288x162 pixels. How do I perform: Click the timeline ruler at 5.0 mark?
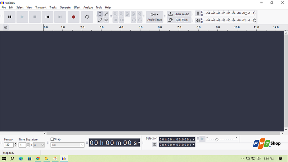point(140,27)
